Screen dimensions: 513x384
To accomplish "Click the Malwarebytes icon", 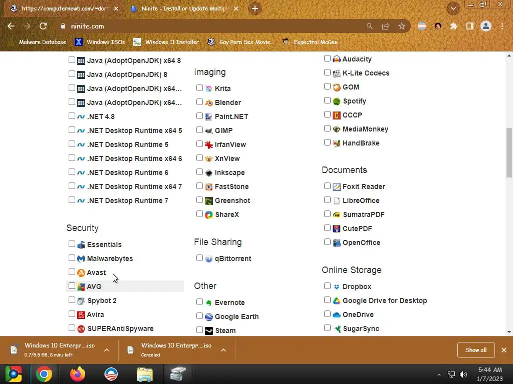I will coord(81,258).
